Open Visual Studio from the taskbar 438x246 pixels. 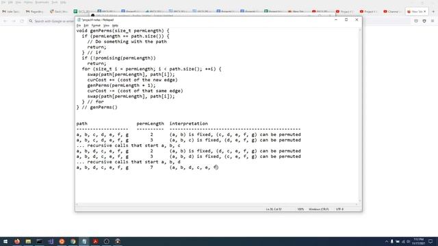pyautogui.click(x=51, y=241)
